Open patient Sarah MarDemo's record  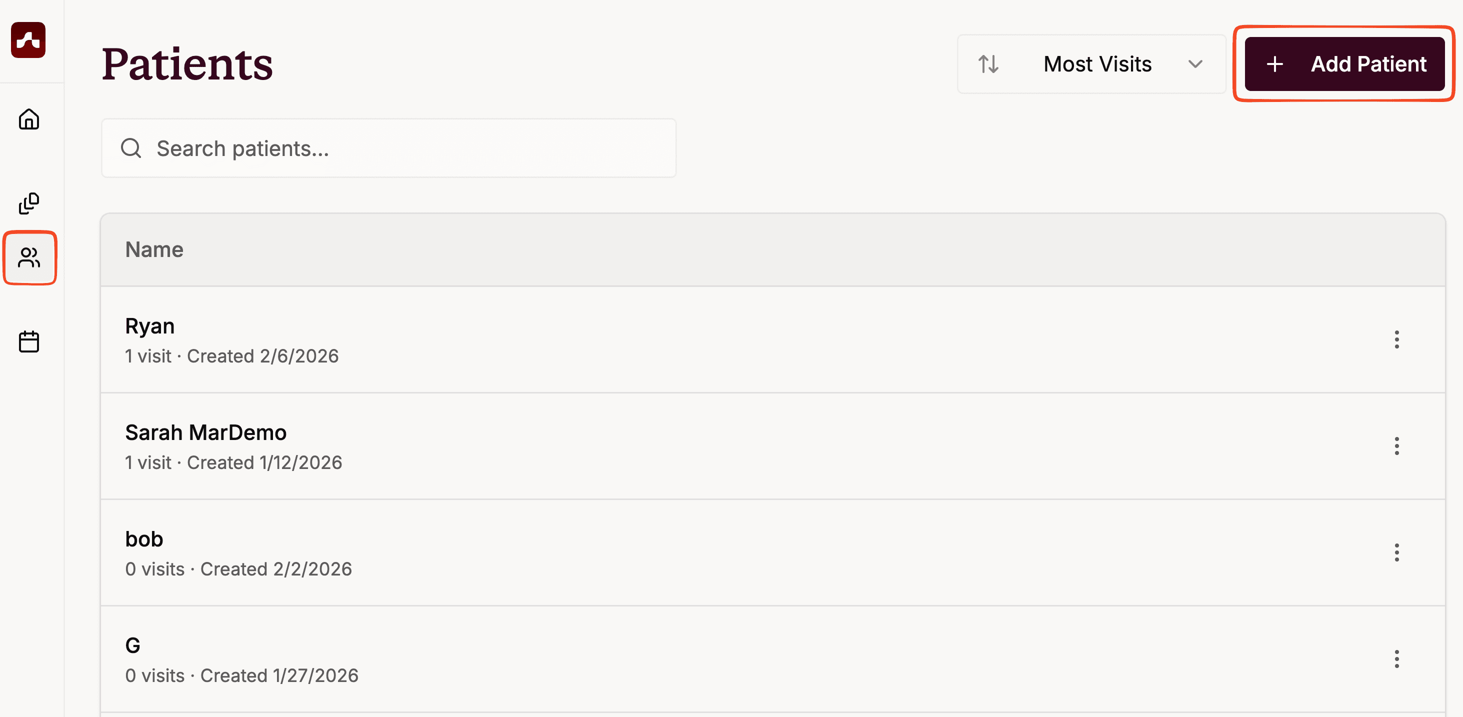tap(205, 433)
